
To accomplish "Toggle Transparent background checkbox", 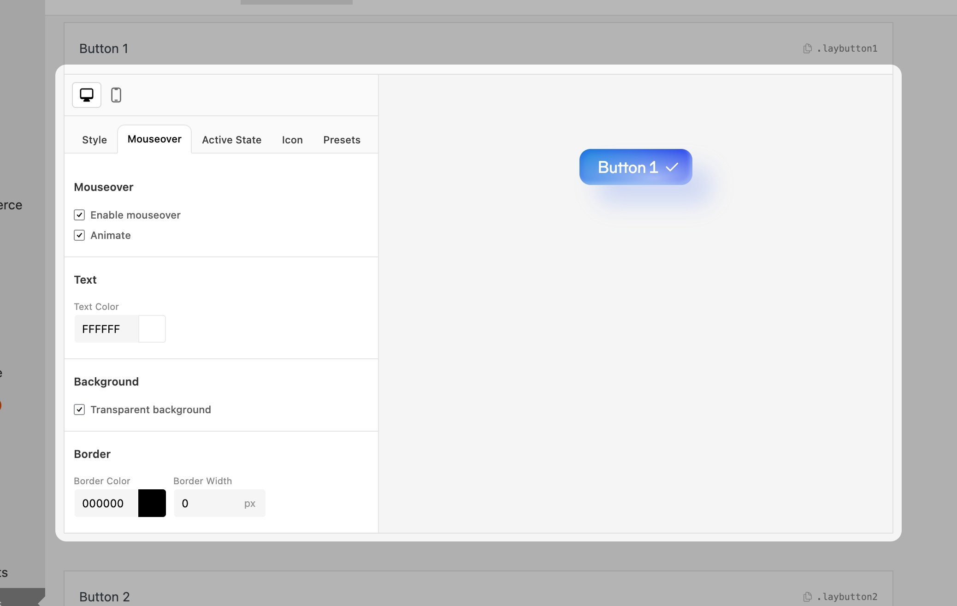I will pyautogui.click(x=79, y=410).
